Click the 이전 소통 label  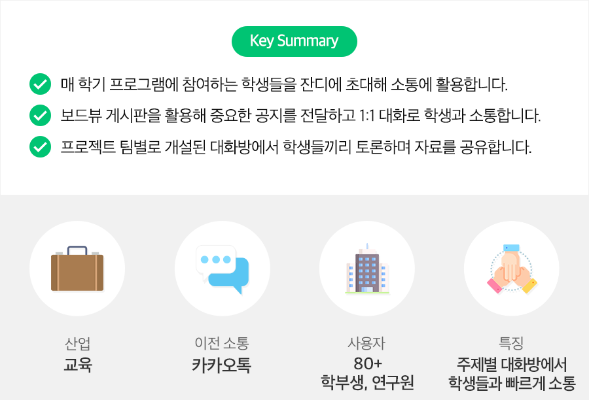222,343
